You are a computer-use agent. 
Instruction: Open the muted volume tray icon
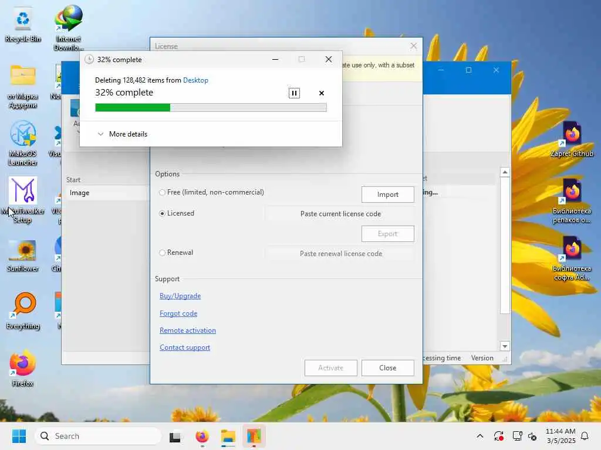pos(533,436)
